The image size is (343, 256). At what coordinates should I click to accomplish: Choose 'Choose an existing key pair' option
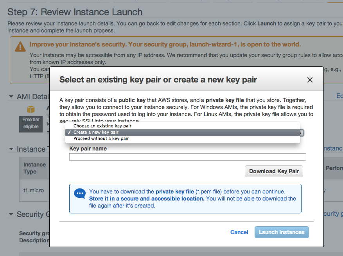[182, 126]
